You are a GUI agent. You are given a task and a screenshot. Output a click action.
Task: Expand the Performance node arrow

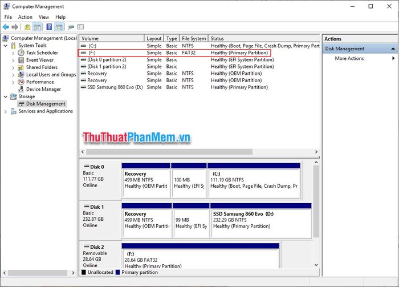tap(13, 82)
